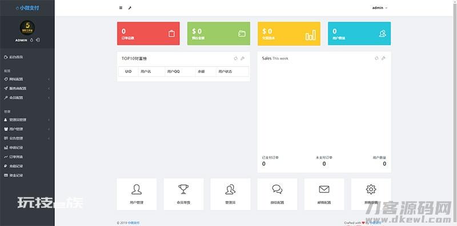457x226 pixels.
Task: Open the trophy 会员等级 tile
Action: click(183, 194)
